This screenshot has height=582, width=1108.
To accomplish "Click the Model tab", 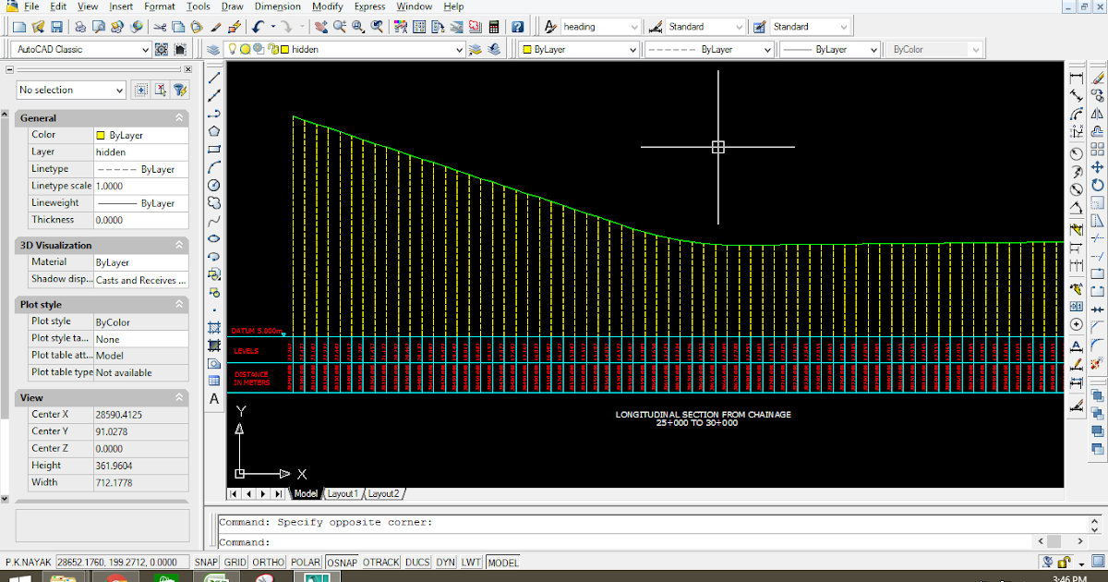I will pos(306,494).
